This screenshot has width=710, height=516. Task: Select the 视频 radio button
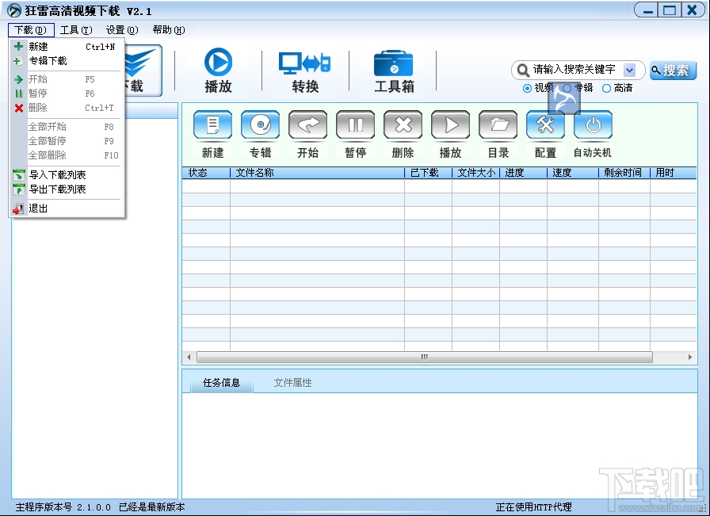click(527, 88)
